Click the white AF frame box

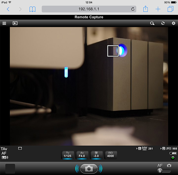[x=113, y=51]
